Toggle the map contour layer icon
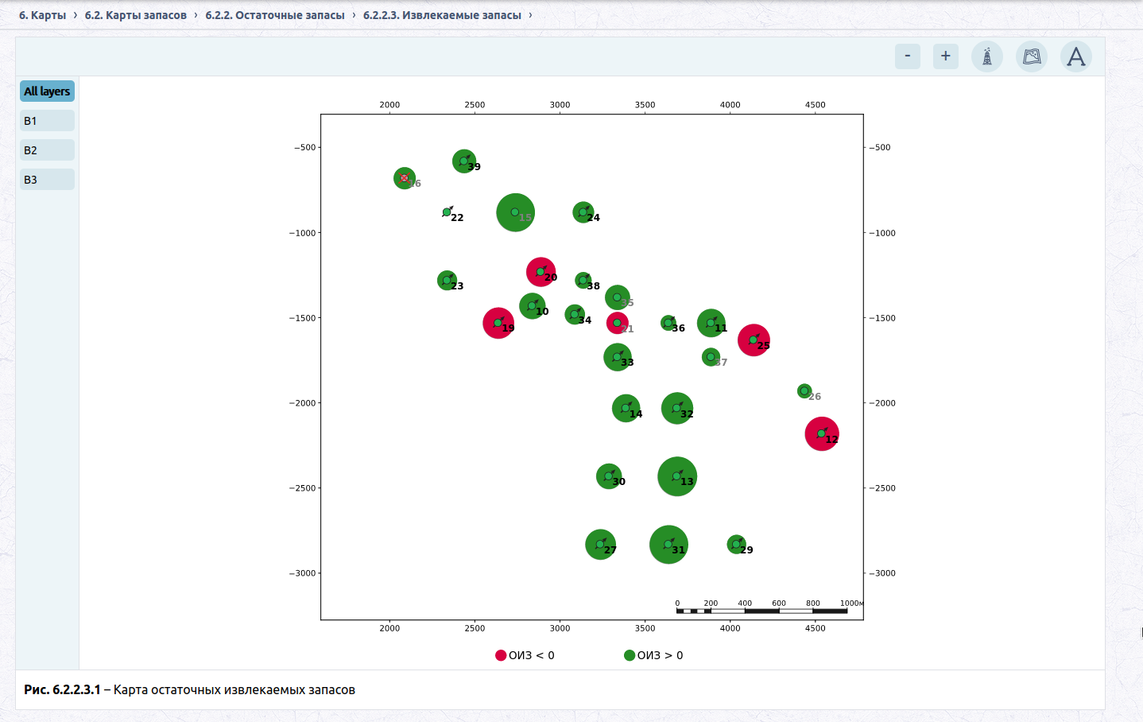Viewport: 1143px width, 722px height. [x=1032, y=56]
